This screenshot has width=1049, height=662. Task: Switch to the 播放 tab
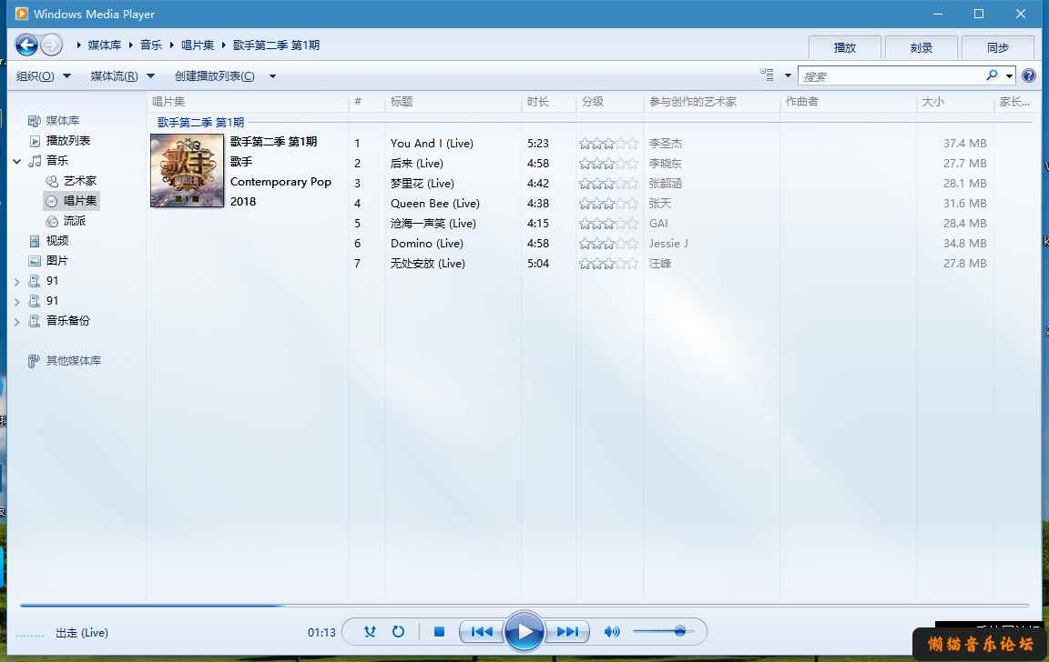point(844,48)
